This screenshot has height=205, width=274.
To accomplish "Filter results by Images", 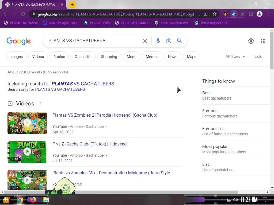I will pos(17,57).
